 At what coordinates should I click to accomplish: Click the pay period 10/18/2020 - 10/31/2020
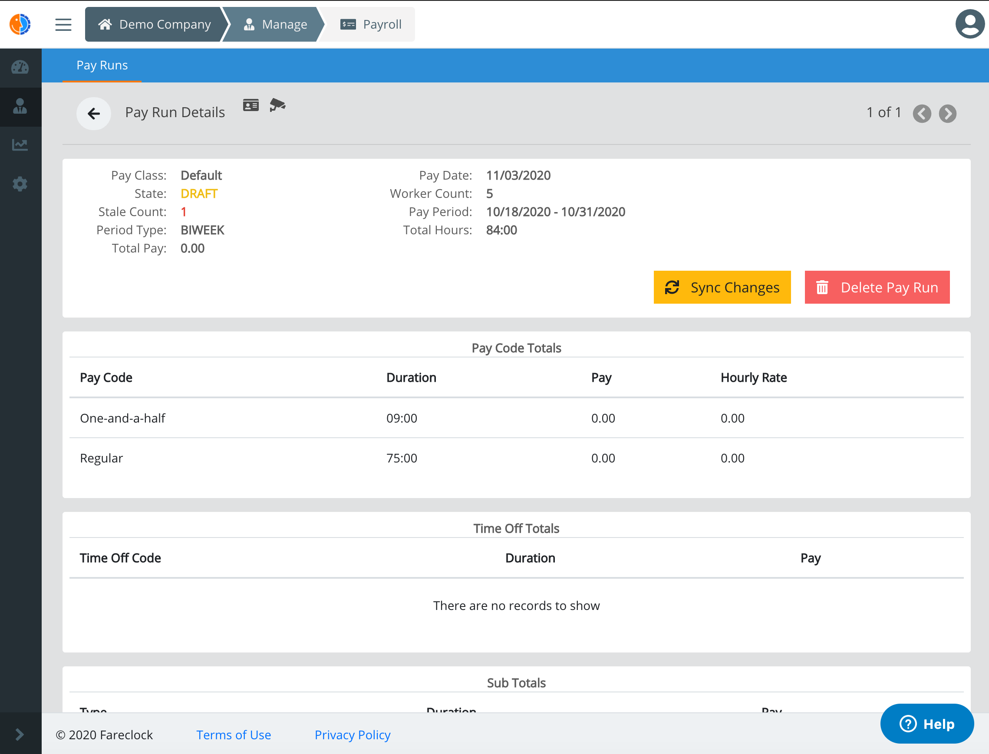(x=556, y=212)
